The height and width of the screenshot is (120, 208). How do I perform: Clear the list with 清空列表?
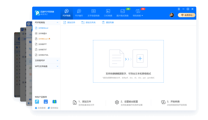pos(108,23)
